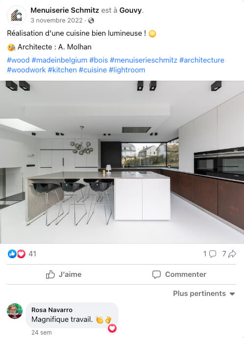Click the blue like reaction icon
244x338 pixels.
[12, 254]
